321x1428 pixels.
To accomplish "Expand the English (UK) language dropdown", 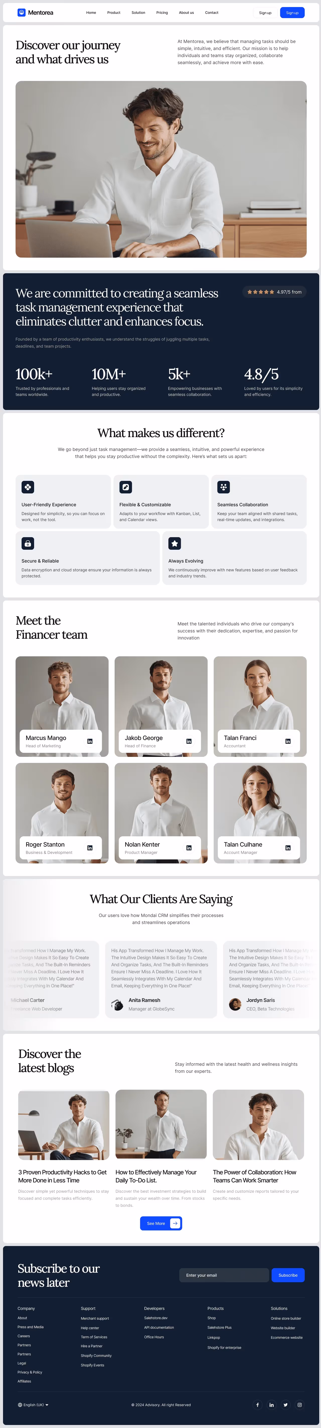I will 33,1405.
